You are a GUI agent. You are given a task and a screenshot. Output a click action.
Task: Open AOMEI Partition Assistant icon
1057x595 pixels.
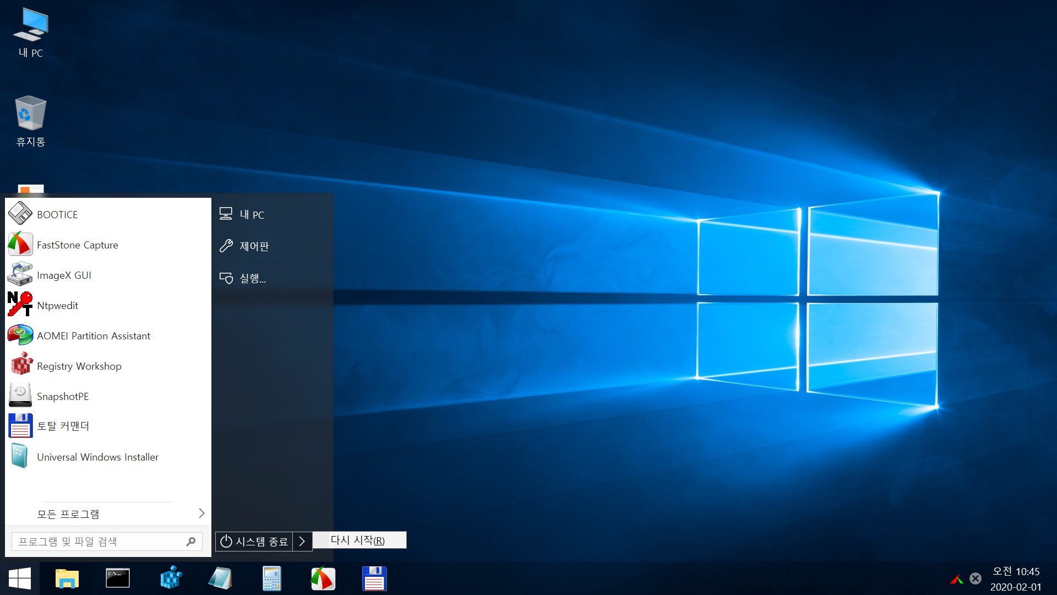coord(20,335)
